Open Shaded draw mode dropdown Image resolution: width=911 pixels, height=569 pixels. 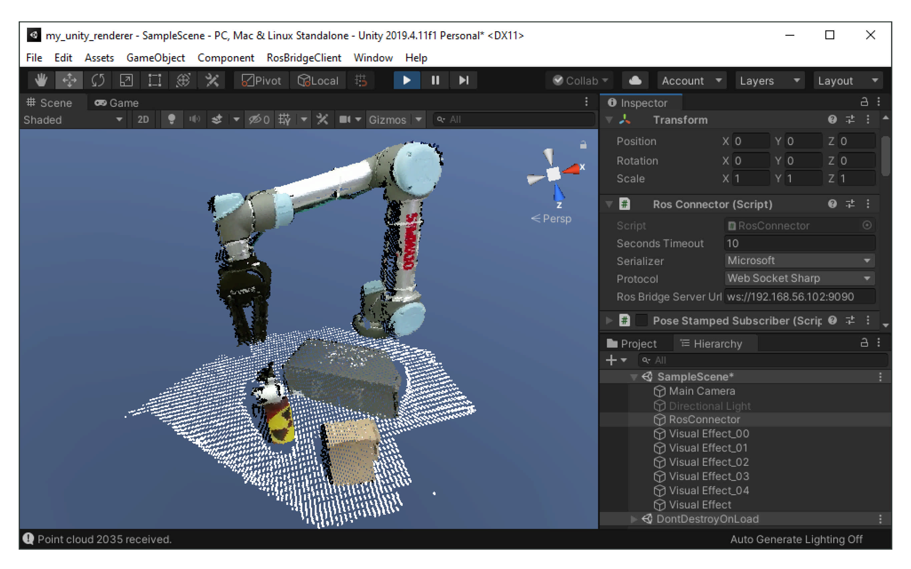click(73, 120)
